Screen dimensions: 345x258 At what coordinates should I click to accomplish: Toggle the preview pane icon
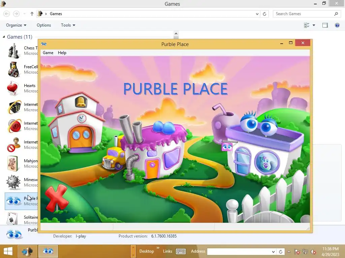click(325, 25)
